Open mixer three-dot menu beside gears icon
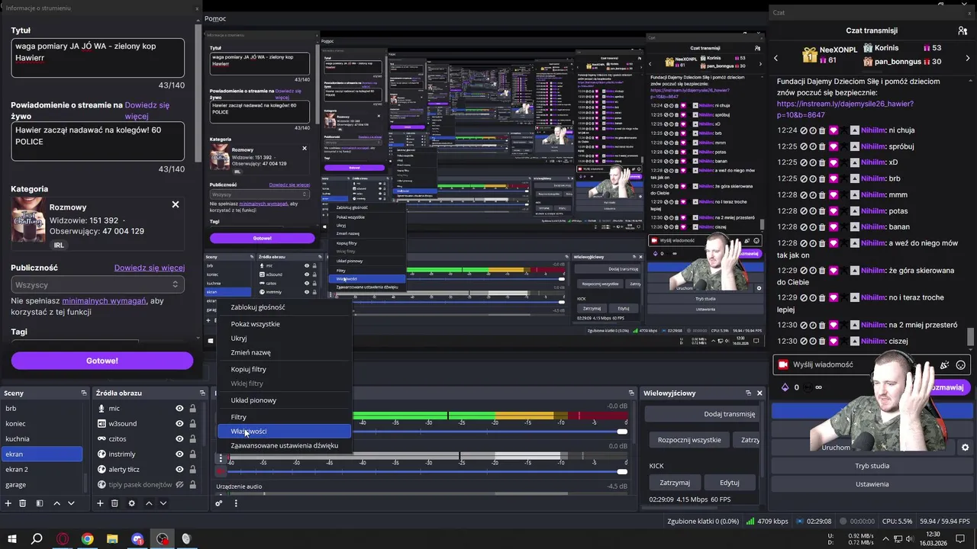This screenshot has height=549, width=977. 236,503
